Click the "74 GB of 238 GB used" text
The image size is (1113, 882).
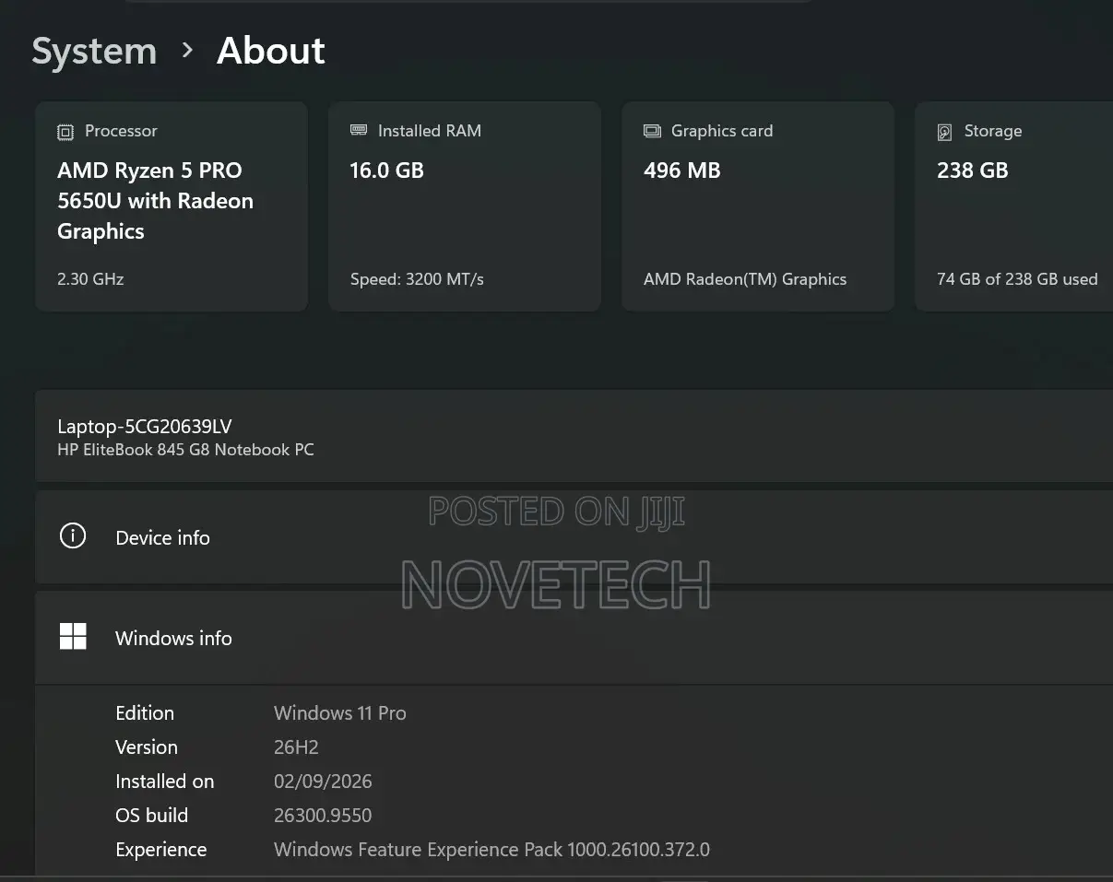(1017, 279)
